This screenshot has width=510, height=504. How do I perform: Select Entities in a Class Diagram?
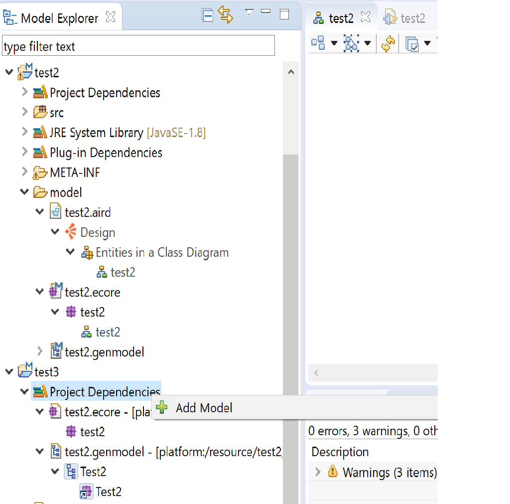click(x=162, y=252)
